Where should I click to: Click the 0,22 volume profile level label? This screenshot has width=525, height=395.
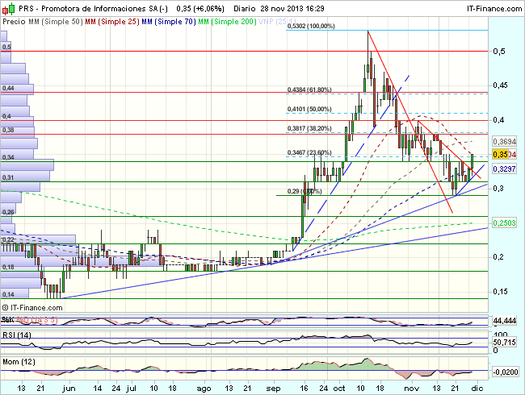pyautogui.click(x=8, y=239)
